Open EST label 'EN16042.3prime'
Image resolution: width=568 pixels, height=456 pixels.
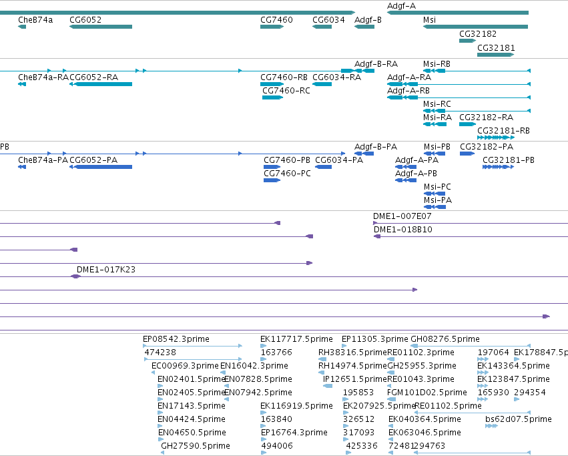[254, 366]
